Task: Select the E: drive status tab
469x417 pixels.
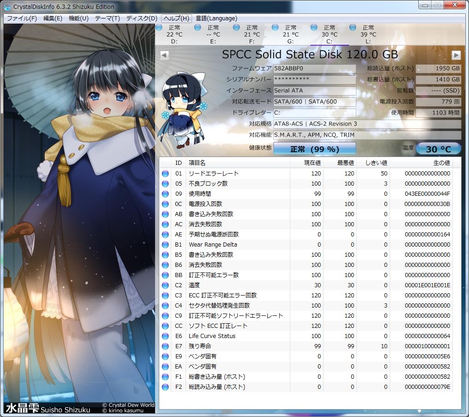Action: (213, 34)
